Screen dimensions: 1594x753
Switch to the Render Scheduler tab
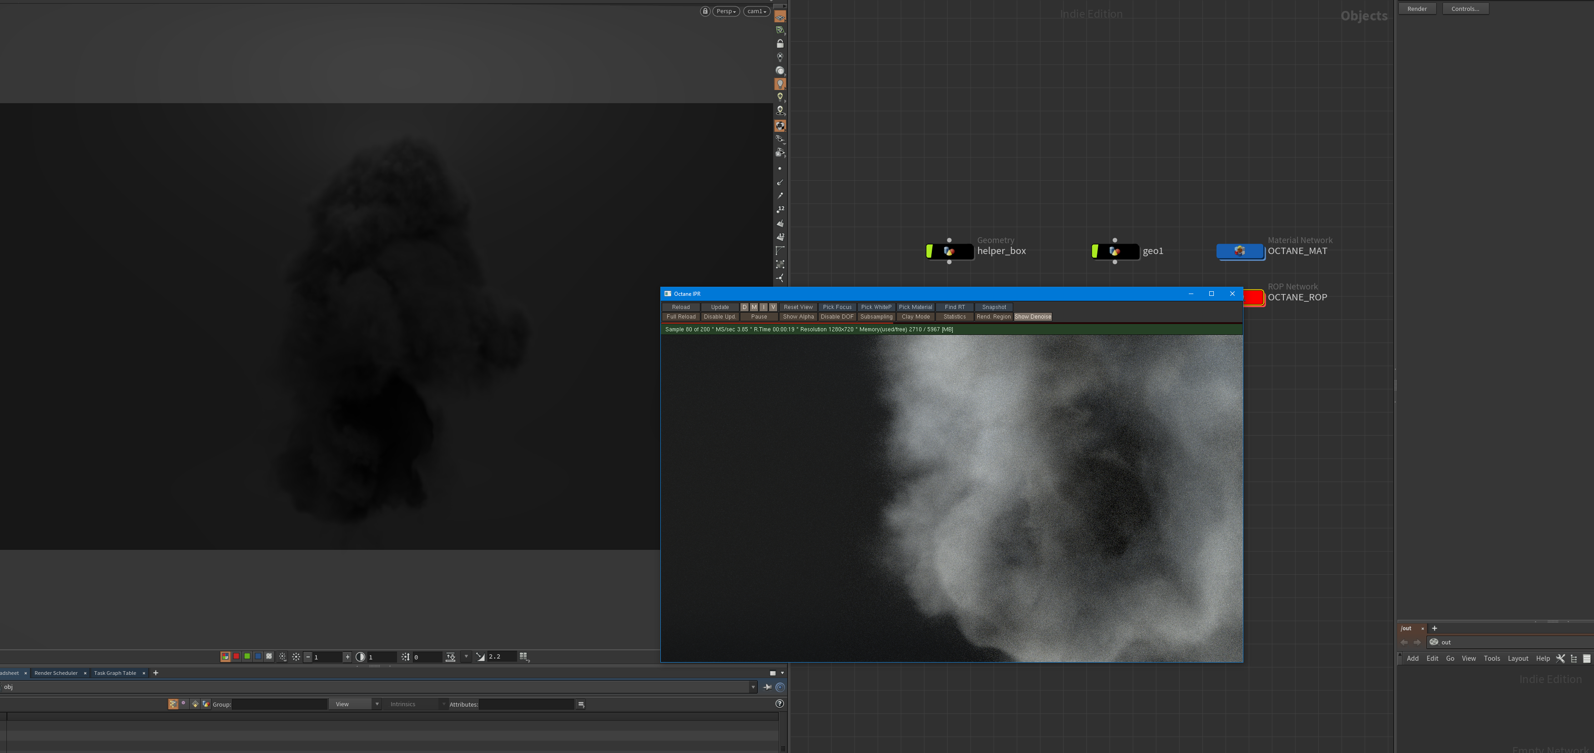(55, 673)
